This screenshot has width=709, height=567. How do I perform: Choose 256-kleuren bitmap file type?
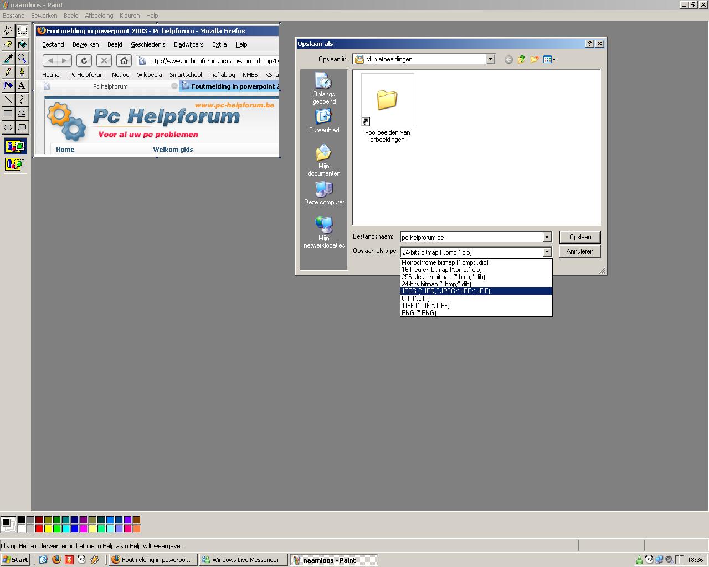click(476, 277)
